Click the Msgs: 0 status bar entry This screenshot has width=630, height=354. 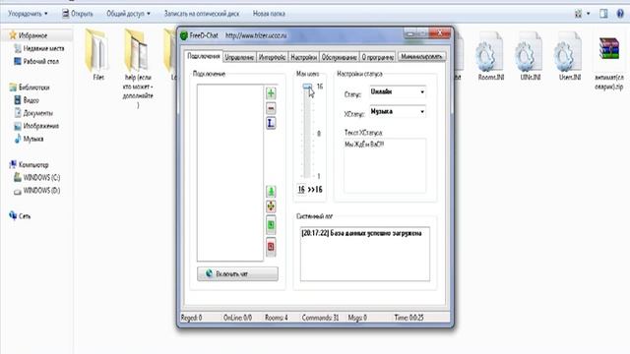357,318
